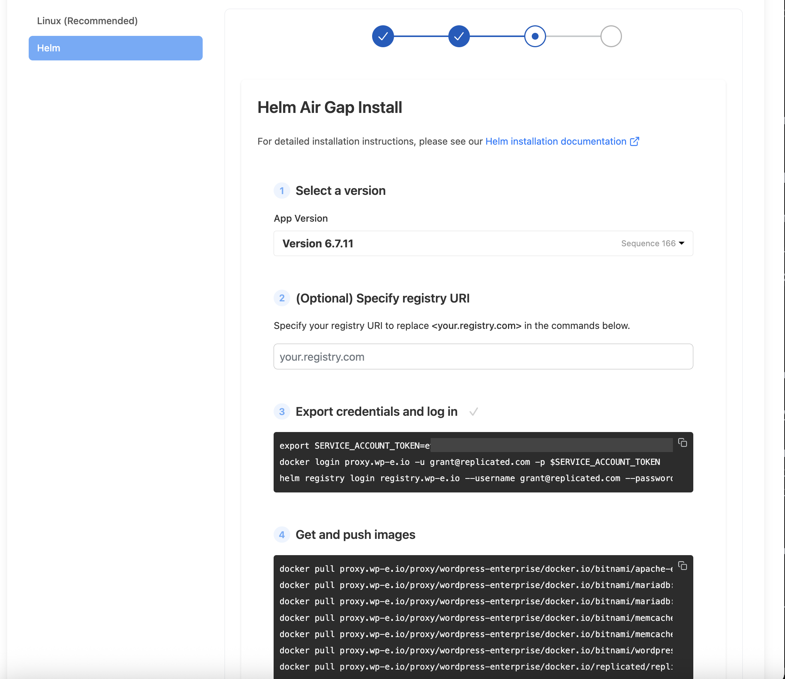This screenshot has height=679, width=785.
Task: Copy the docker pull image commands
Action: coord(682,566)
